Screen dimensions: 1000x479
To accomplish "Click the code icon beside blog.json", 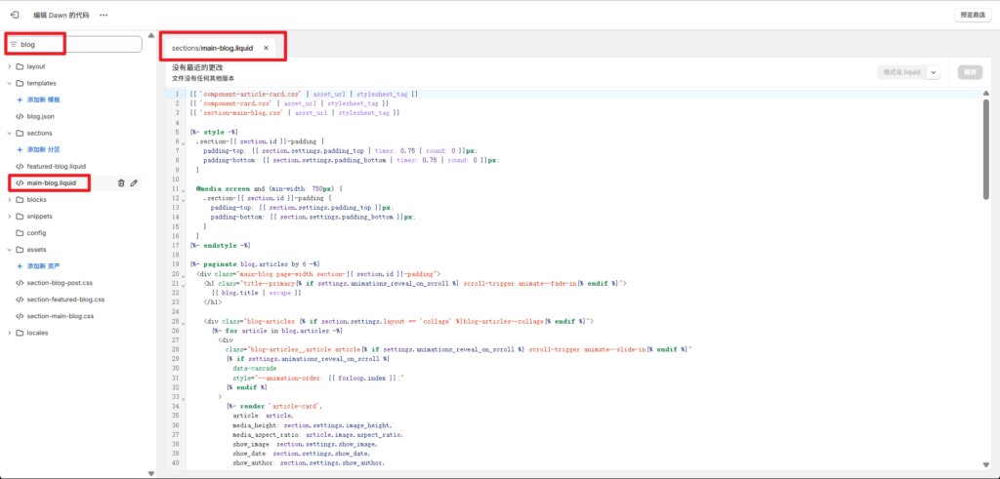I will click(20, 116).
